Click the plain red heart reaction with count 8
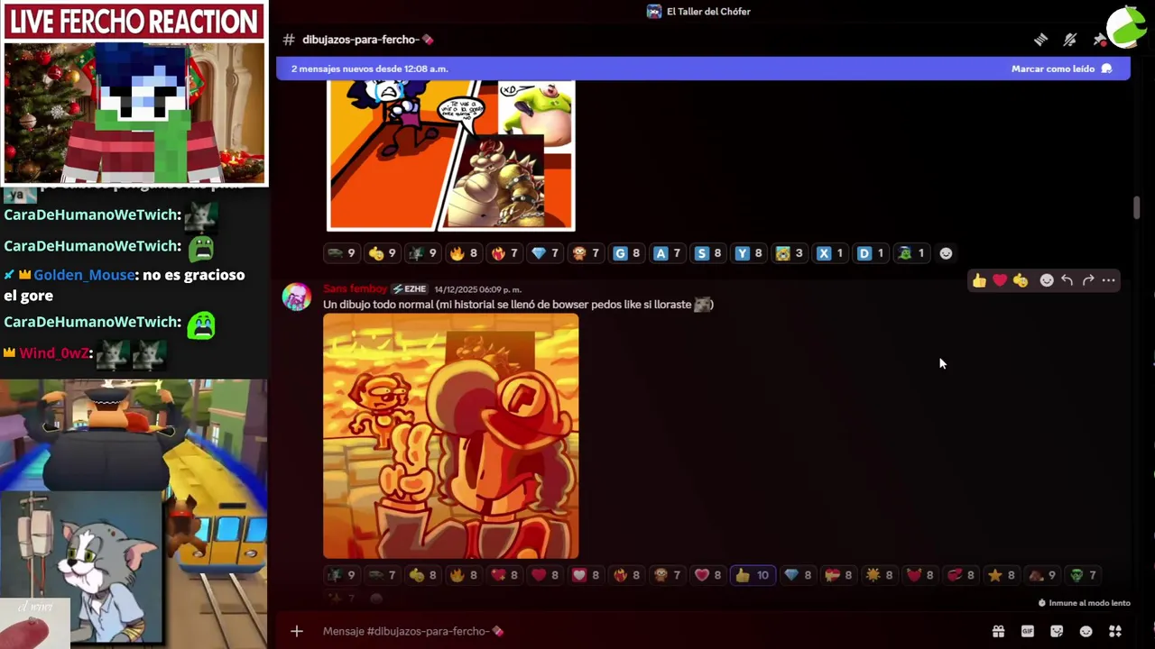 point(544,575)
